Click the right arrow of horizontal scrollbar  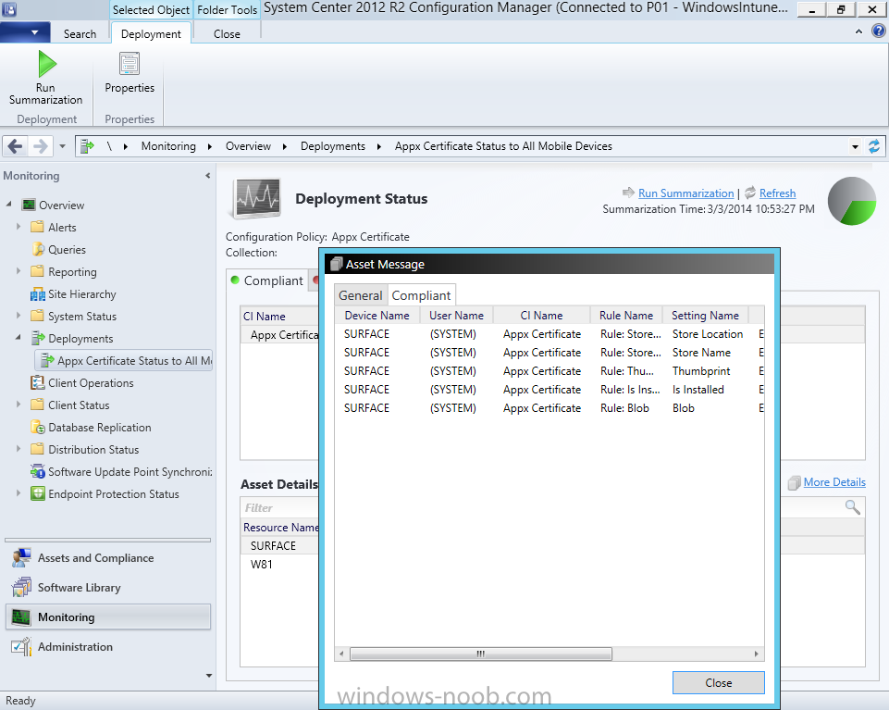pos(757,654)
